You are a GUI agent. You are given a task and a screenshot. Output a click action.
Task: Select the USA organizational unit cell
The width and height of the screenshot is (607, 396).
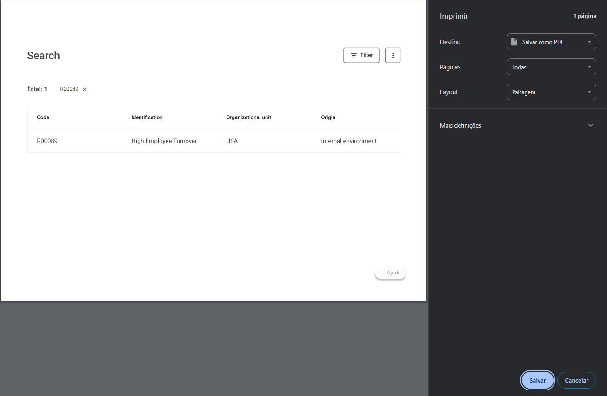(232, 141)
